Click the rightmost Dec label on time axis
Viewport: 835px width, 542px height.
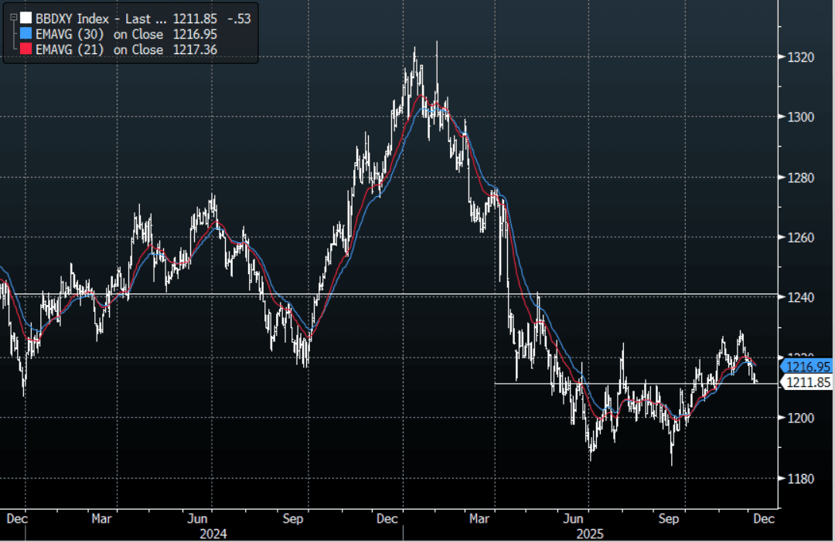763,519
